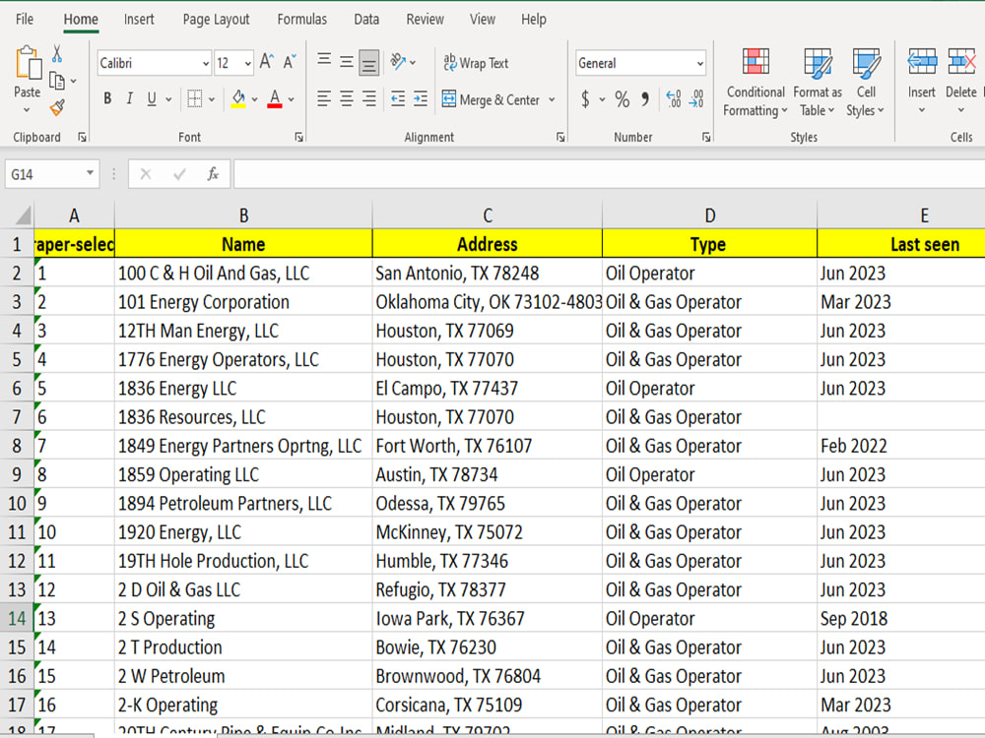
Task: Toggle Align Left
Action: tap(324, 98)
